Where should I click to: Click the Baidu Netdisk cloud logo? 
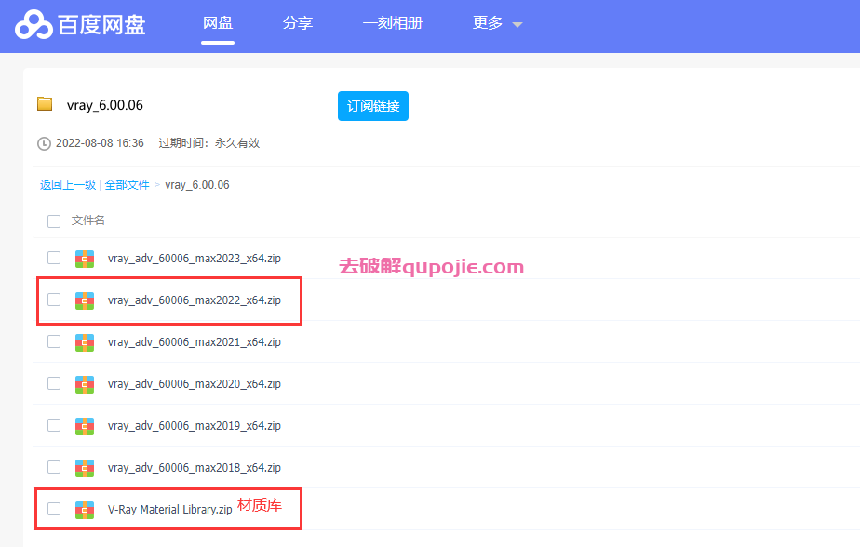pyautogui.click(x=34, y=25)
